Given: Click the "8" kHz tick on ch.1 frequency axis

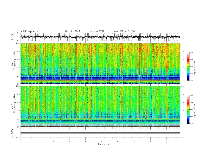Looking at the screenshot, I should (x=18, y=51).
